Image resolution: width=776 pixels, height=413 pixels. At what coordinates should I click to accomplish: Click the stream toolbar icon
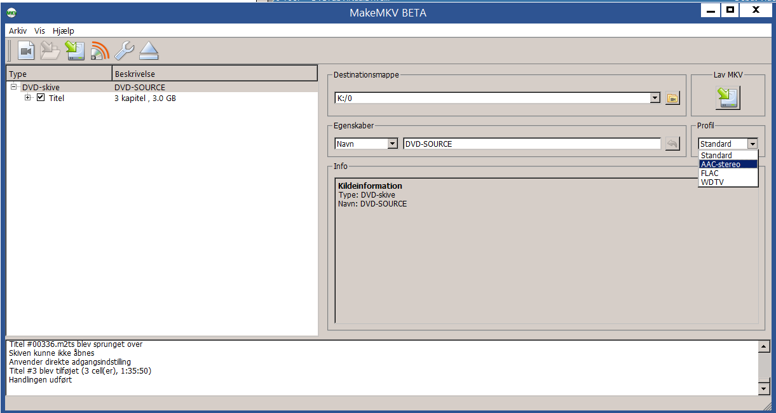pos(100,51)
